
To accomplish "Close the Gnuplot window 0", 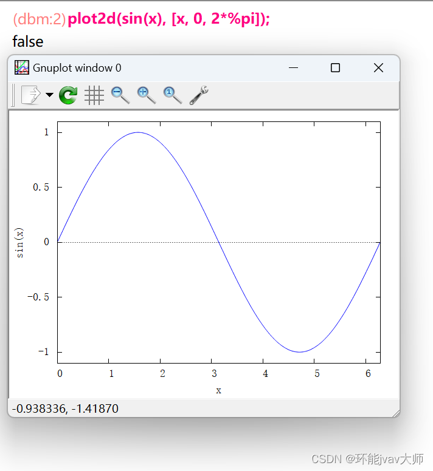I will click(378, 68).
